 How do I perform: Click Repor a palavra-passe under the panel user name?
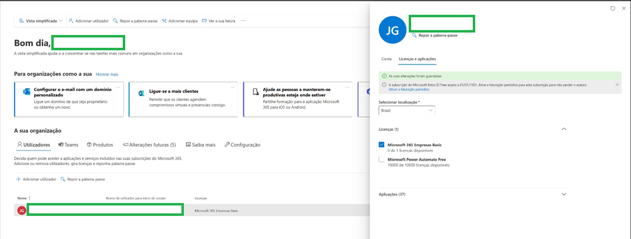[x=434, y=35]
